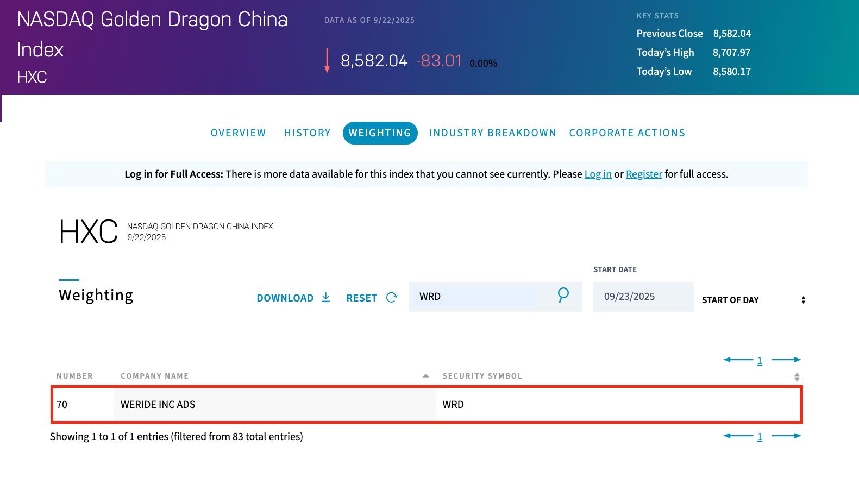Click the WRD symbol cell in the table
Image resolution: width=859 pixels, height=496 pixels.
618,405
